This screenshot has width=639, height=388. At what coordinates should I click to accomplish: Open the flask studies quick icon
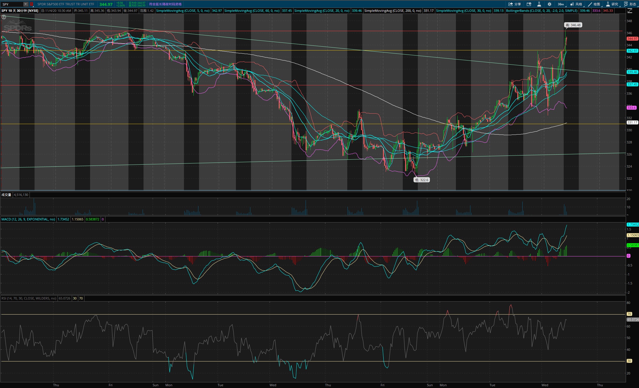click(x=539, y=4)
